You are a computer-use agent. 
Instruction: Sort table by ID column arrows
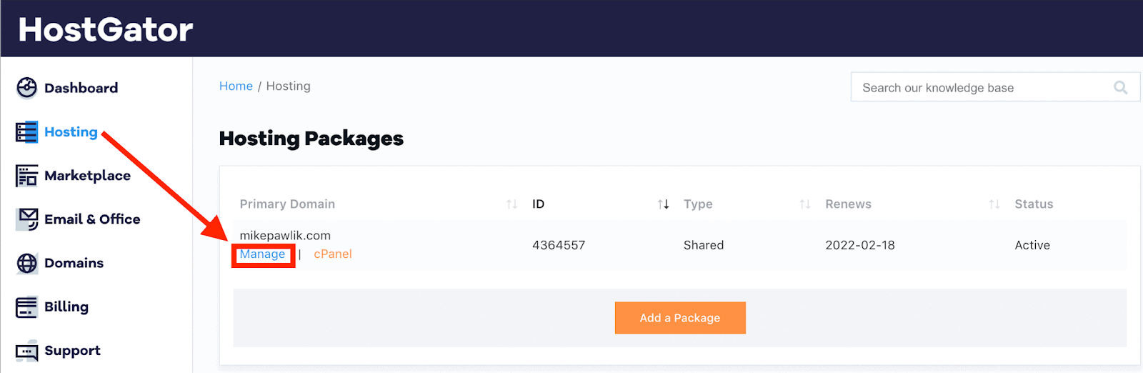(663, 204)
